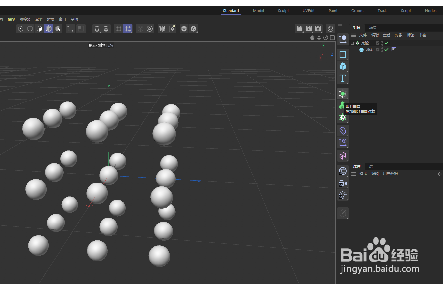Collapse the 克隆 hierarchy in object manager
Screen dimensions: 443x284
tap(352, 43)
